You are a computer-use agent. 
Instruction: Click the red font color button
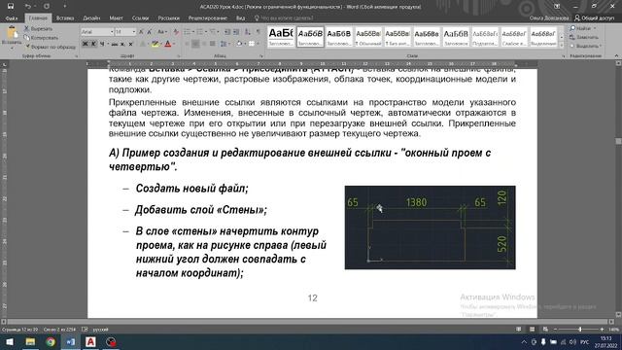168,44
